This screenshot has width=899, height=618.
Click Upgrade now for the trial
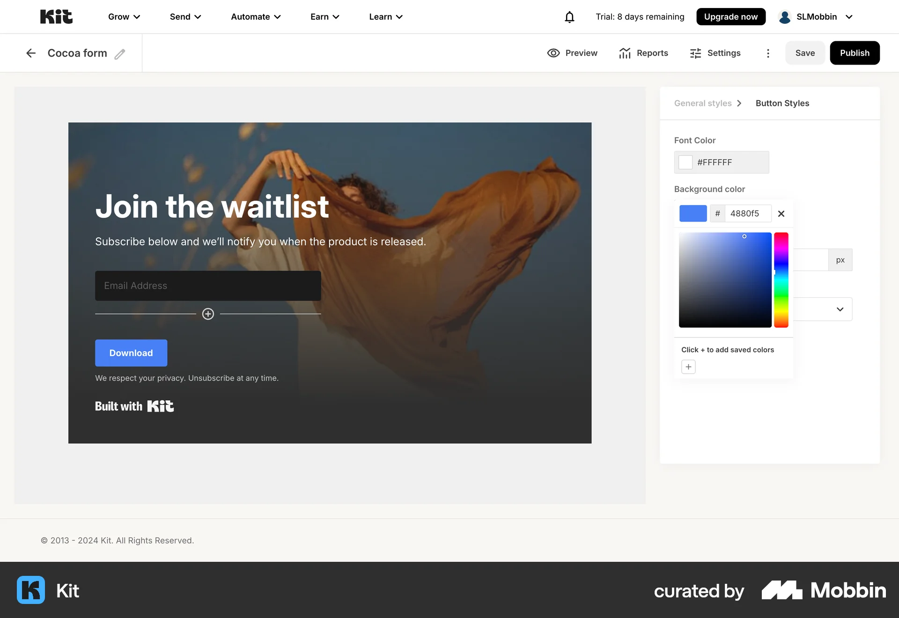point(731,16)
